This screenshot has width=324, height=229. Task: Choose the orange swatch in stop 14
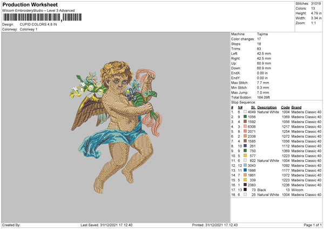tap(245, 175)
